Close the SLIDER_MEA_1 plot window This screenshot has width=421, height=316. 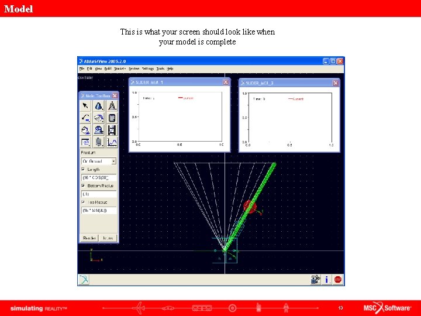tap(226, 83)
